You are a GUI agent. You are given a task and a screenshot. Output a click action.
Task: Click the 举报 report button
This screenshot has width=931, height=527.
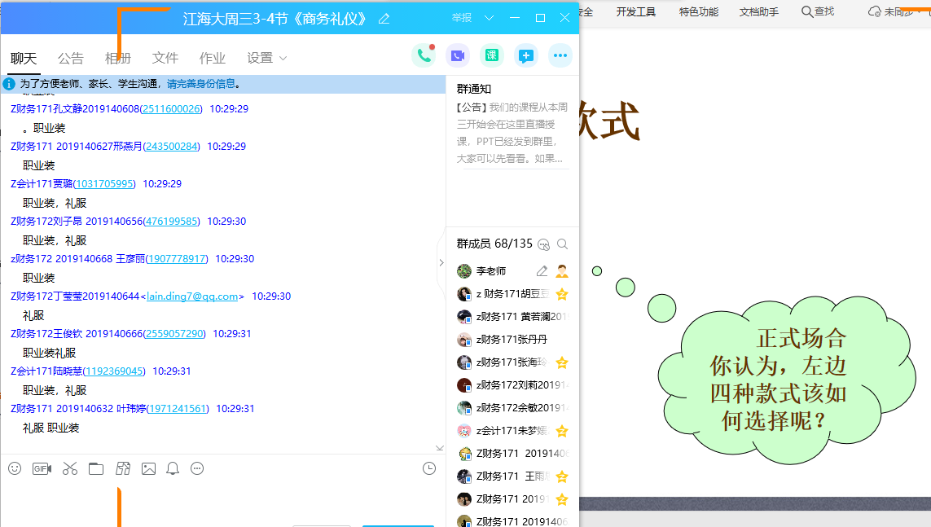click(x=461, y=18)
